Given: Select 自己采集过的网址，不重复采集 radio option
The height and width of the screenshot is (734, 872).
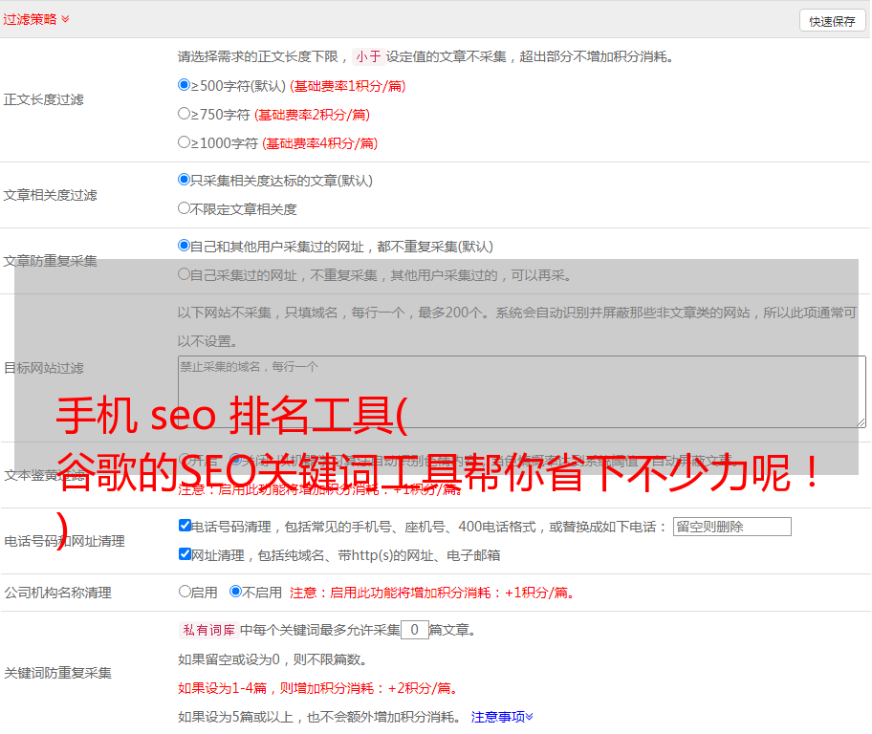Looking at the screenshot, I should pyautogui.click(x=185, y=273).
